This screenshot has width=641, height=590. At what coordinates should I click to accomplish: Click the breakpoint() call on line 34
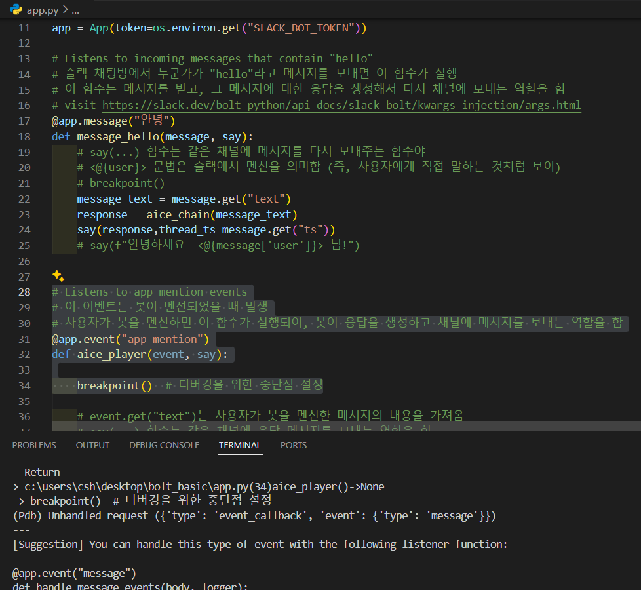115,385
